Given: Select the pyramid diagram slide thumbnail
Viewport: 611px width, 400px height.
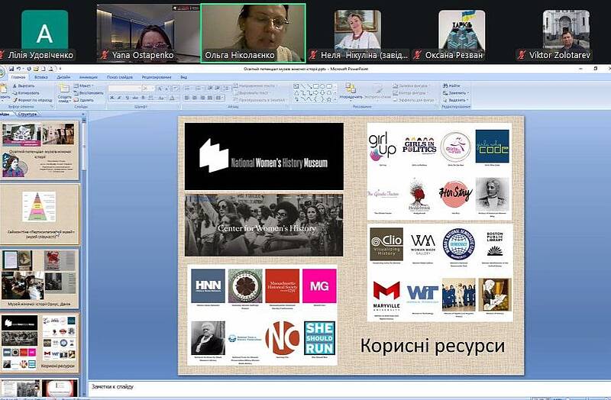Looking at the screenshot, I should click(41, 214).
